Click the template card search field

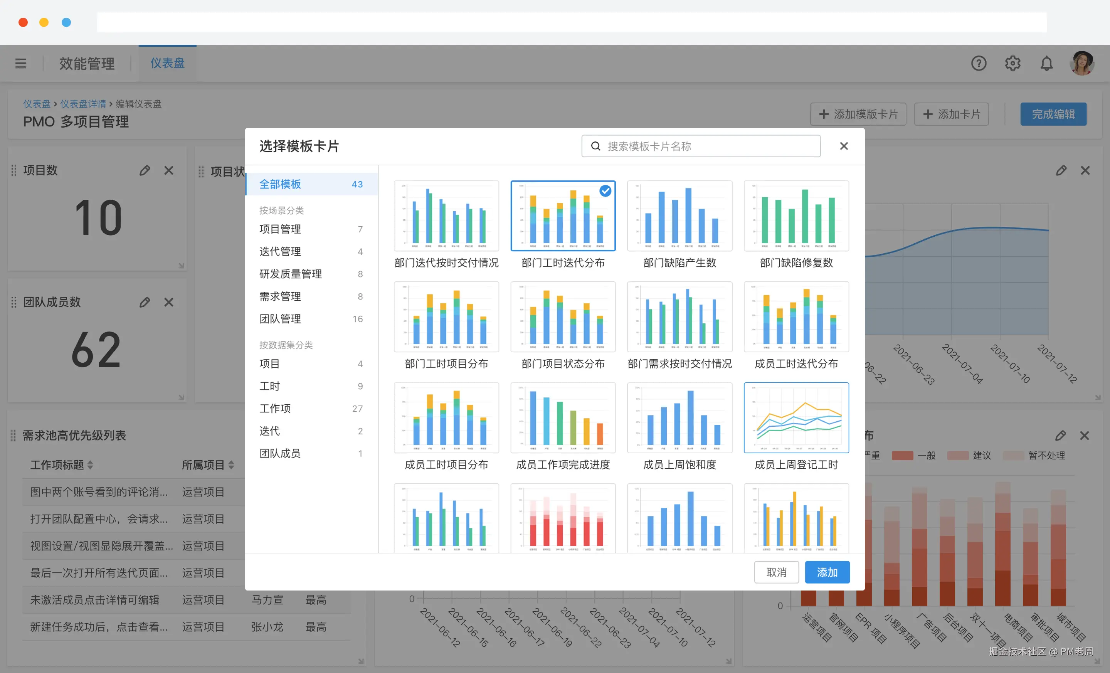pos(701,146)
